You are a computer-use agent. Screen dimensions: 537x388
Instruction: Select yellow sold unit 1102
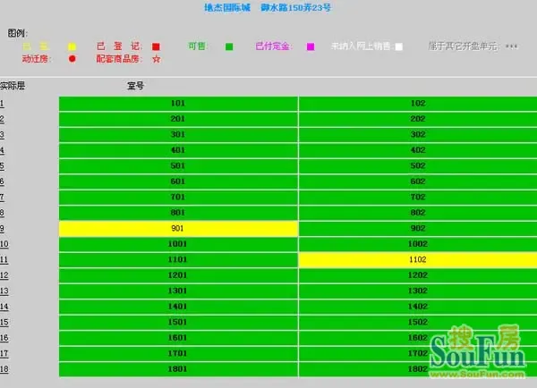point(418,259)
